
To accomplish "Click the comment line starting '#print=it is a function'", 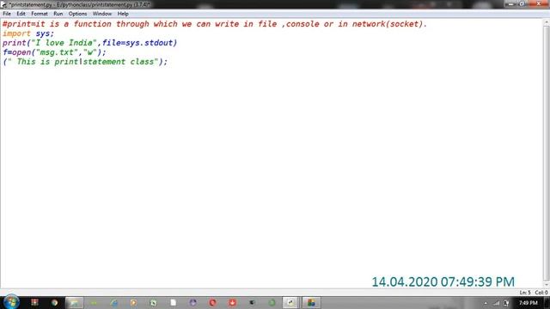I will 215,24.
